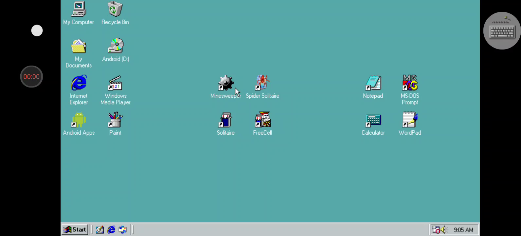The image size is (521, 236).
Task: Select the My Documents folder icon
Action: click(79, 47)
